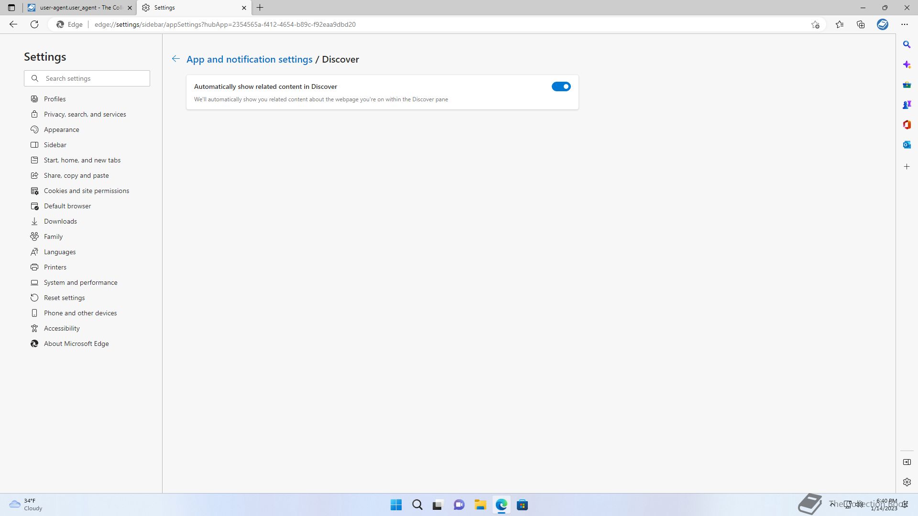Open Collections toolbar button
This screenshot has height=516, width=918.
coord(861,24)
